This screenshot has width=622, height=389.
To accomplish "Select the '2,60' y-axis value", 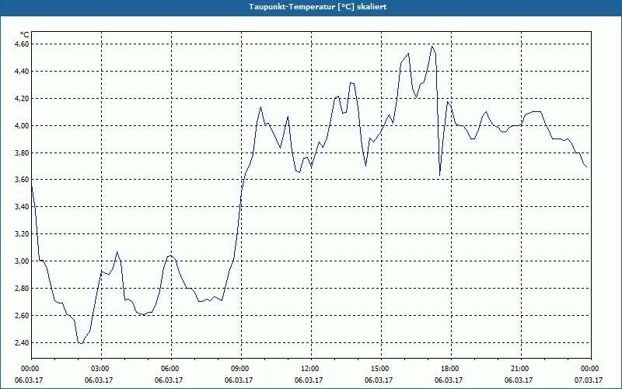I will click(x=22, y=316).
